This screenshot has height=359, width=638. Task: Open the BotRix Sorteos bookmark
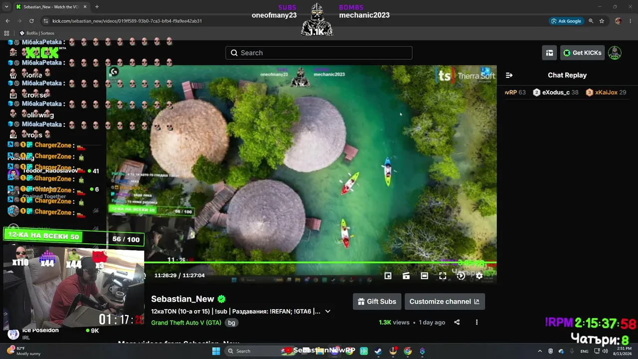click(37, 33)
